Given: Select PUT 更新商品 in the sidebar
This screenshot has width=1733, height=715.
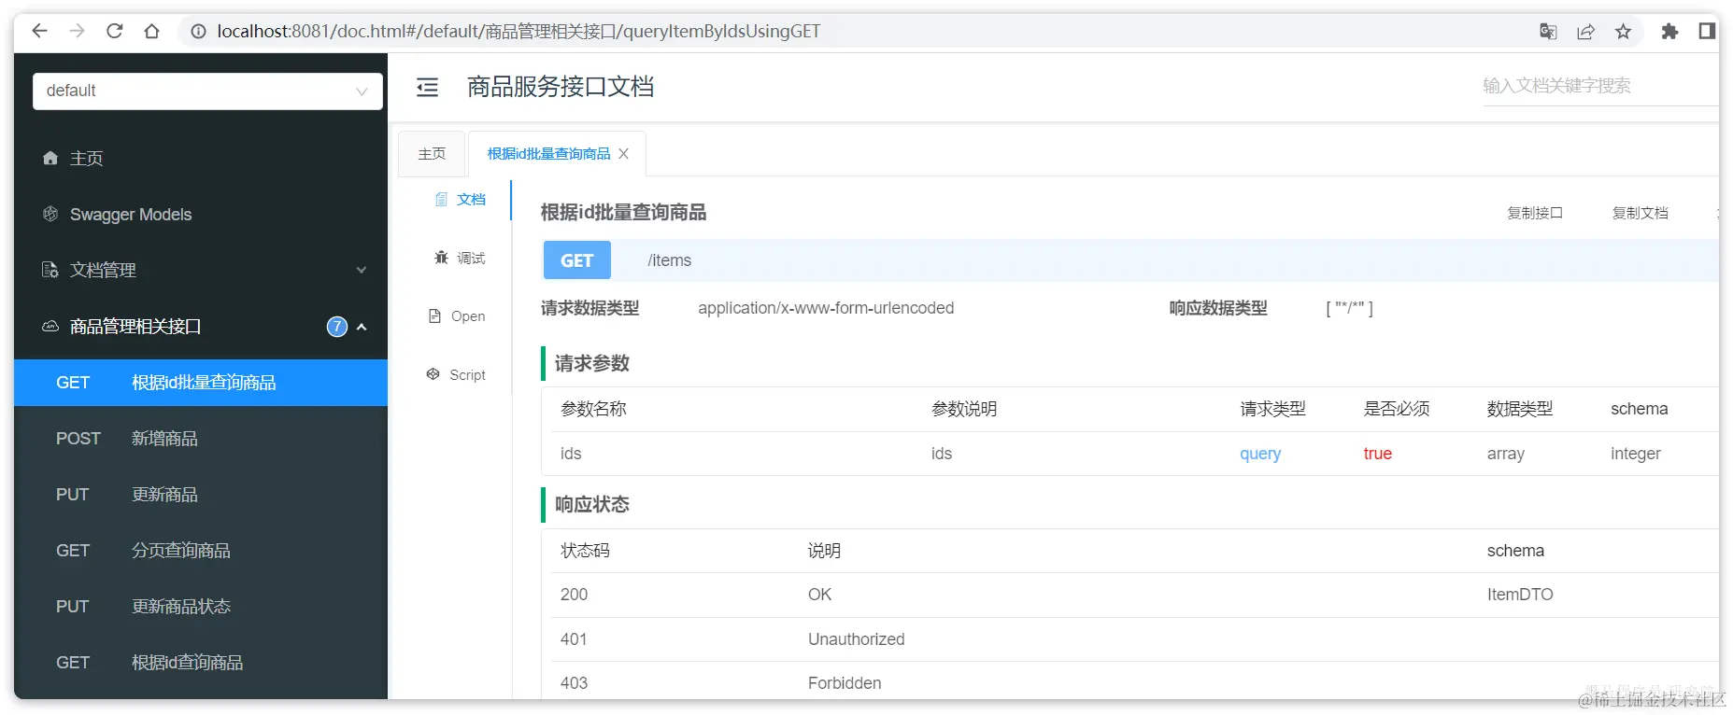Looking at the screenshot, I should point(201,495).
